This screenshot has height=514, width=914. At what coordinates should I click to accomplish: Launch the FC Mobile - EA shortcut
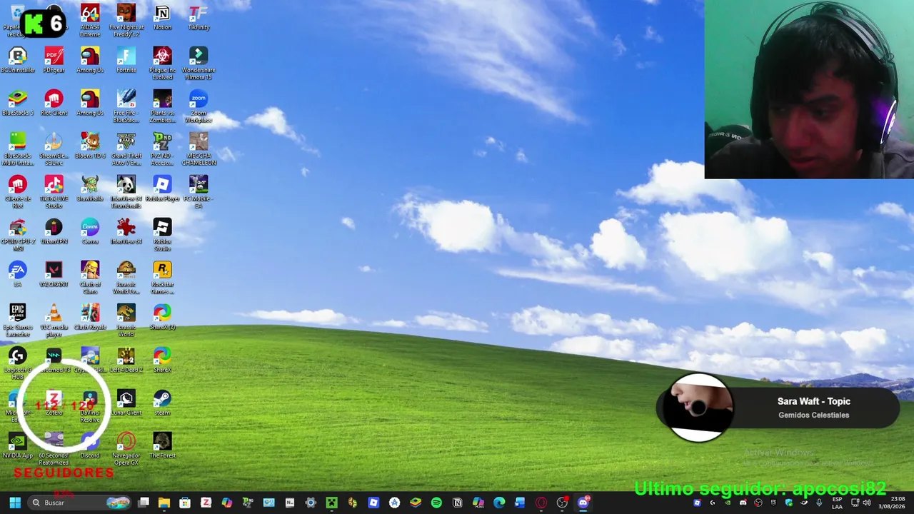[199, 192]
